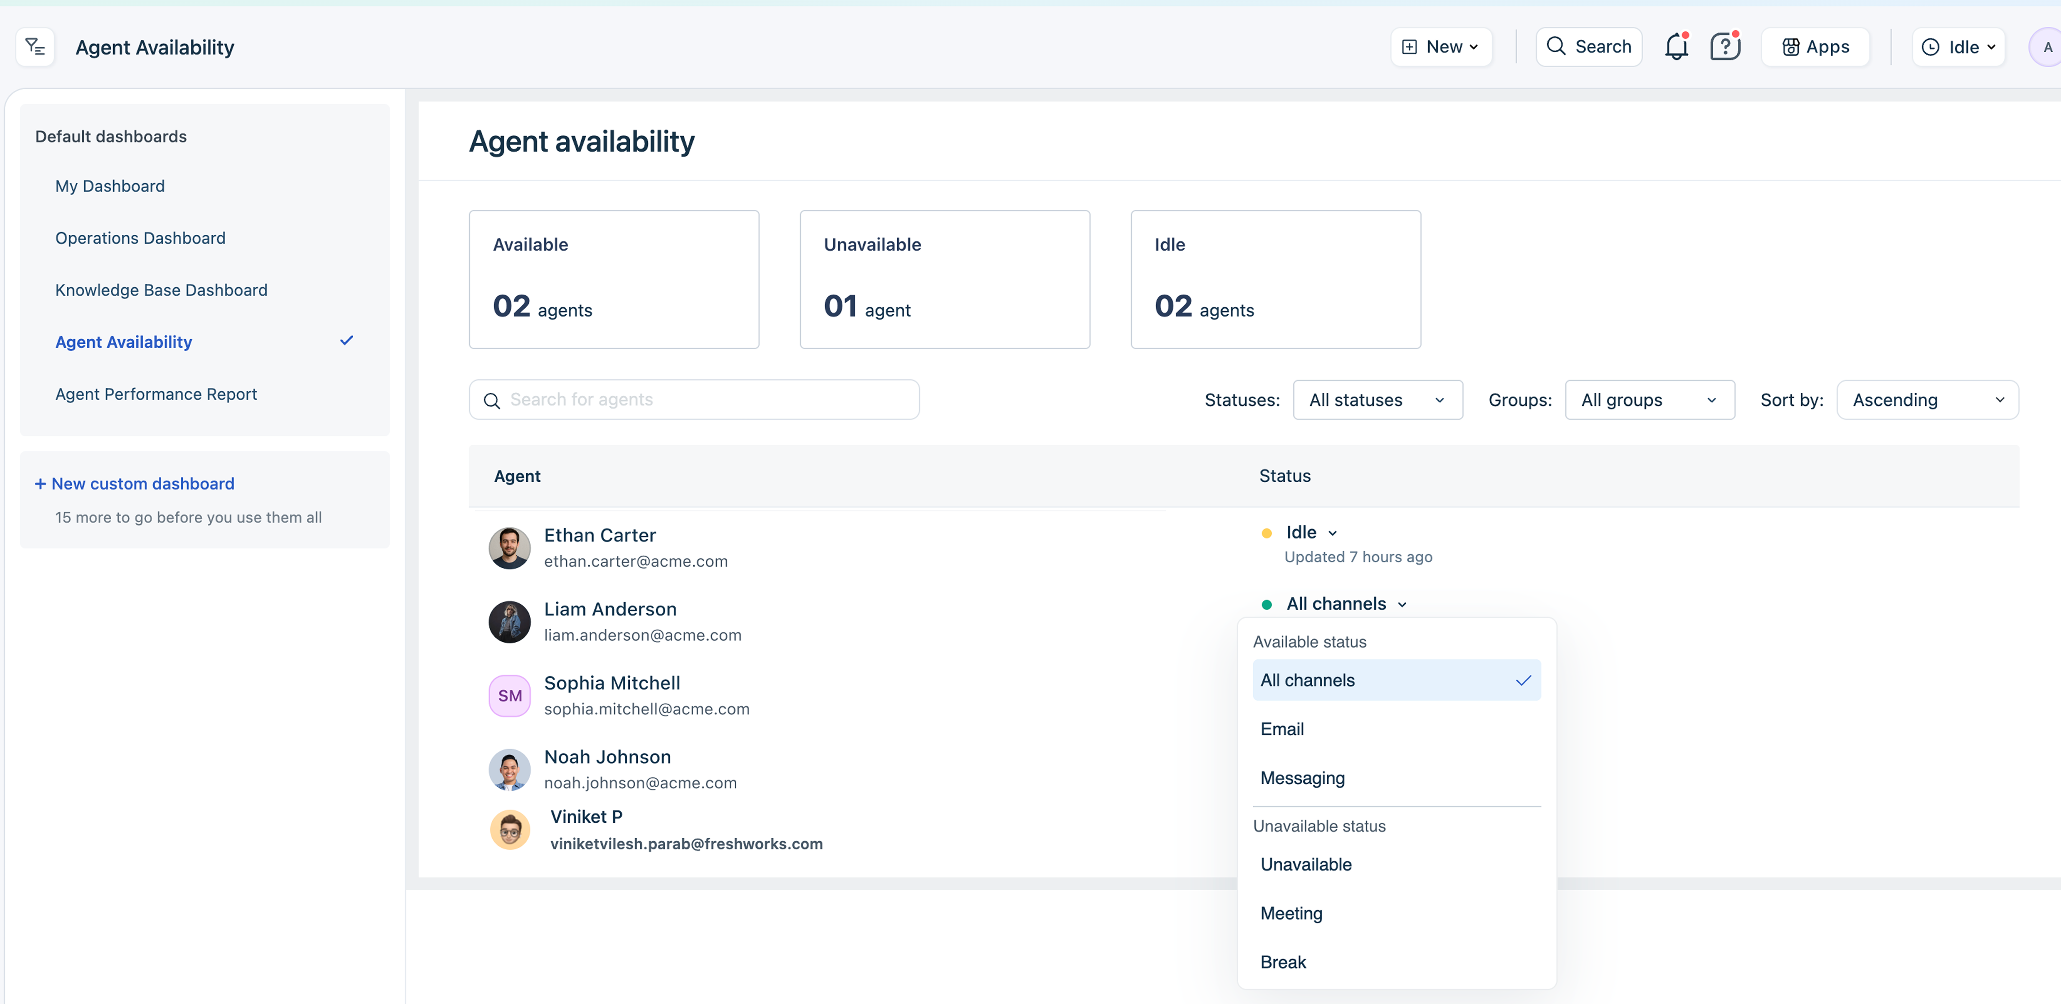Click the sidebar navigation toggle icon
This screenshot has width=2061, height=1004.
(x=35, y=46)
